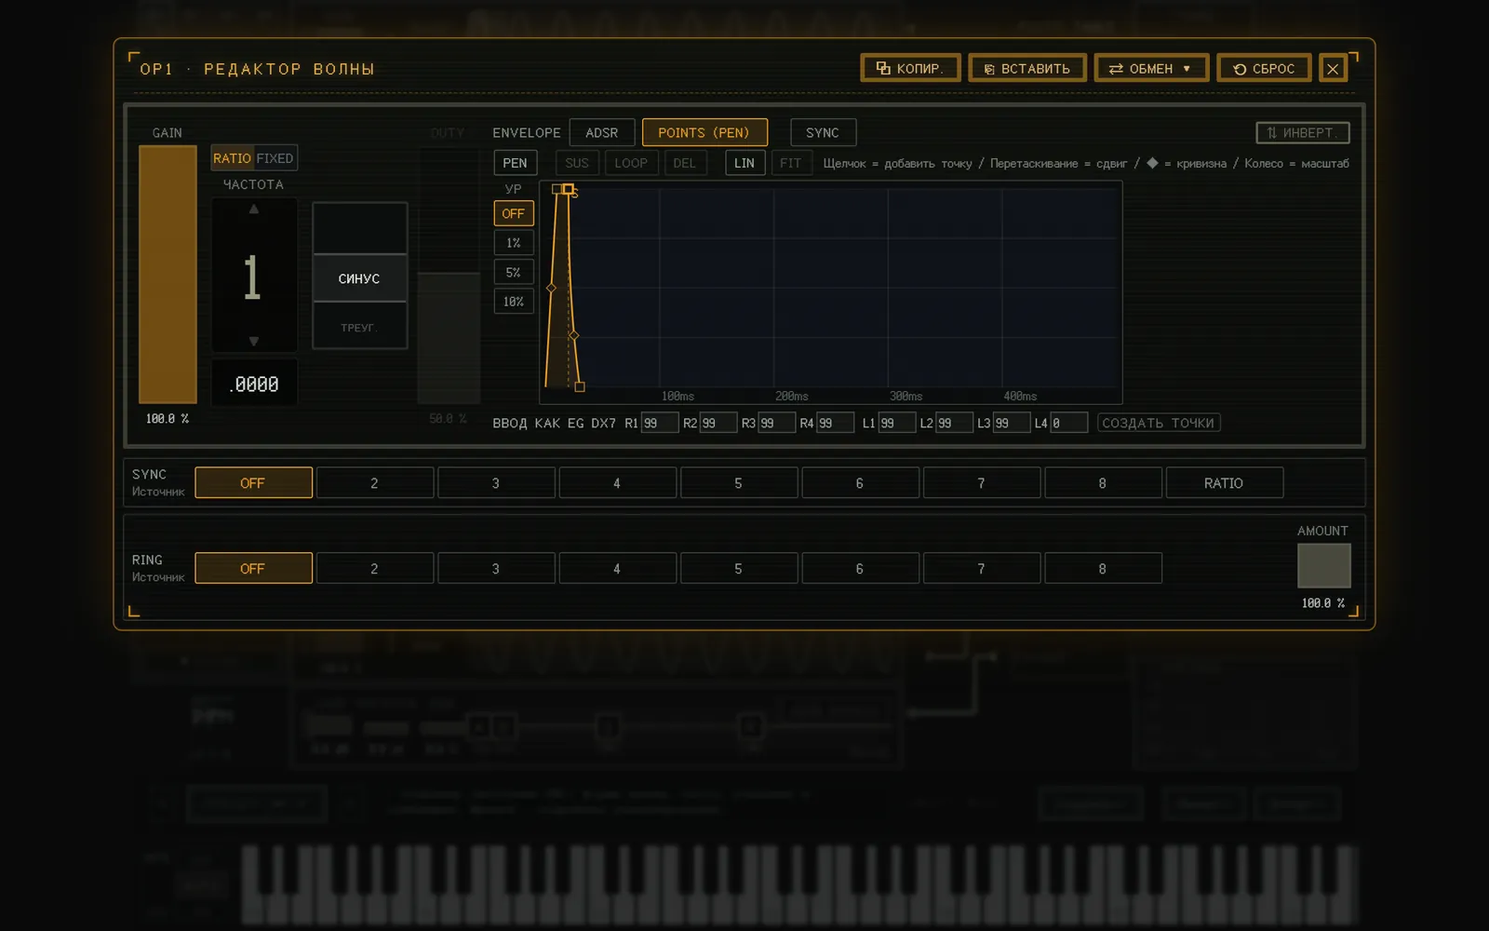Open the ОБМЕН dropdown menu
This screenshot has width=1489, height=931.
pos(1151,68)
